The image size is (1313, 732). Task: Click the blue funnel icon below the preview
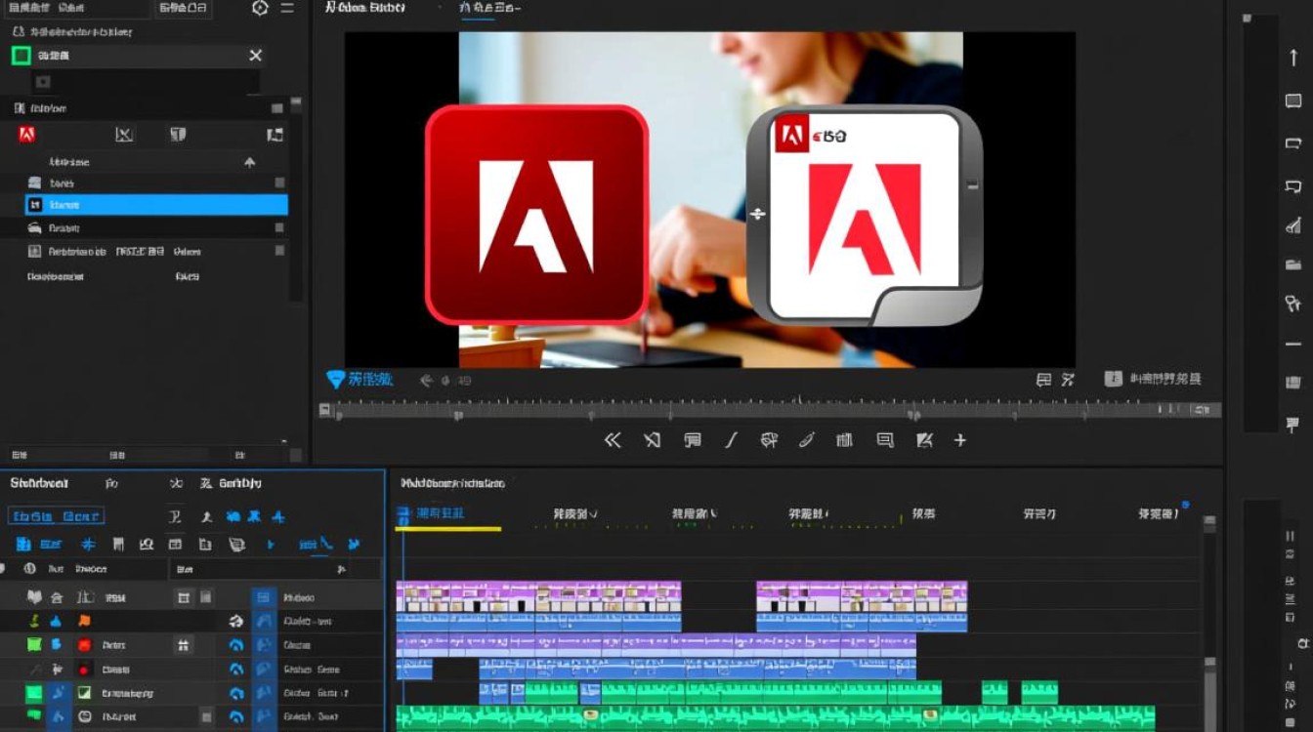(335, 380)
